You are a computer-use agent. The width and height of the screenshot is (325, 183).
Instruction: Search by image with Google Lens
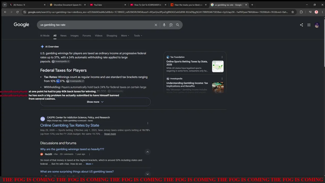171,25
